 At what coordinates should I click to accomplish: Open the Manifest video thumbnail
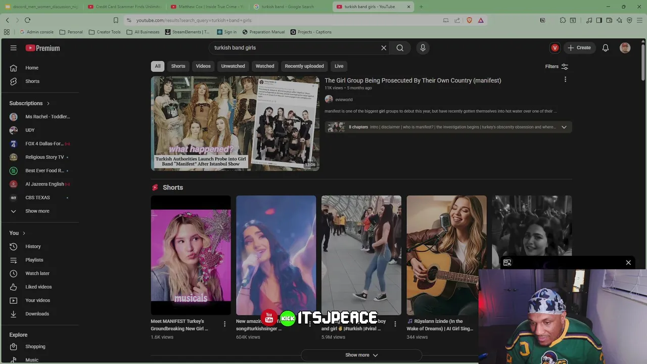click(235, 123)
